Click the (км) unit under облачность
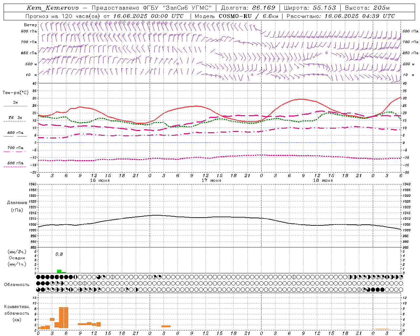This screenshot has height=336, width=420. (17, 320)
